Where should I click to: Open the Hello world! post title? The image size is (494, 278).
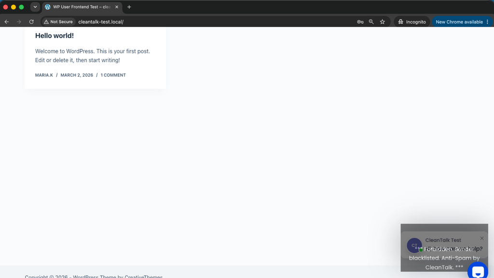pos(55,36)
